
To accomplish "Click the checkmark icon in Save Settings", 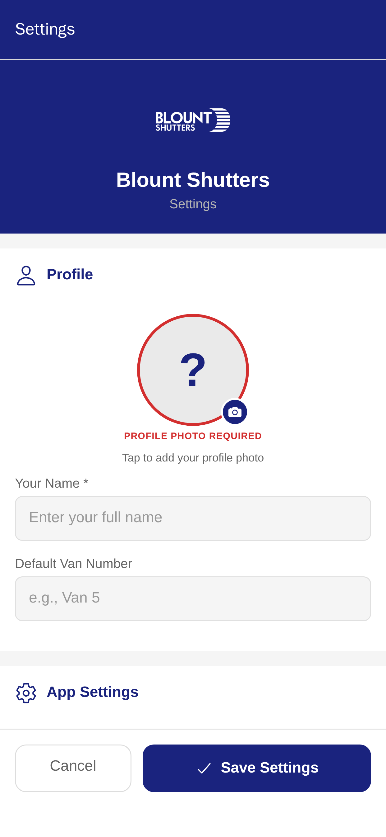I will pyautogui.click(x=204, y=768).
